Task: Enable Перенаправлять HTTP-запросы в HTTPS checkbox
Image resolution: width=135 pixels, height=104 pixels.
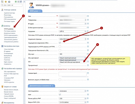Action: [60, 46]
